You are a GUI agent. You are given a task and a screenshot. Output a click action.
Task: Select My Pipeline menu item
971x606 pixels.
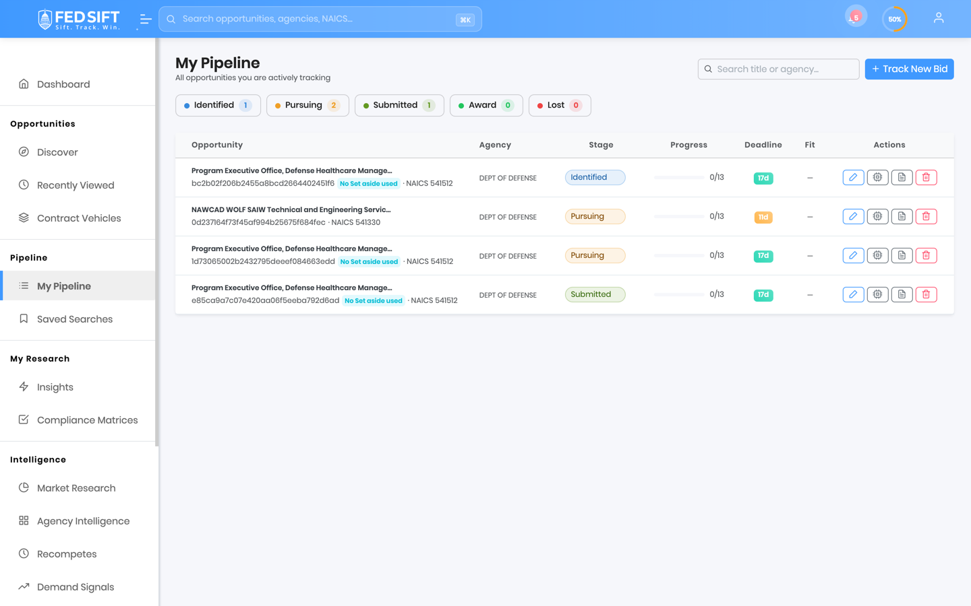78,286
